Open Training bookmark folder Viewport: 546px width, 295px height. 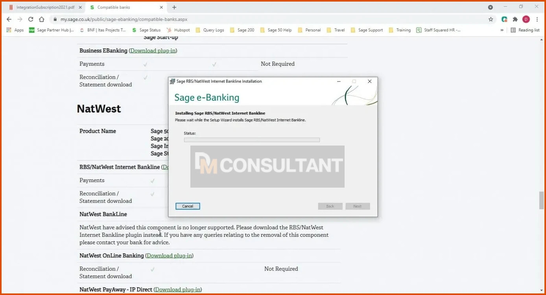[x=399, y=30]
